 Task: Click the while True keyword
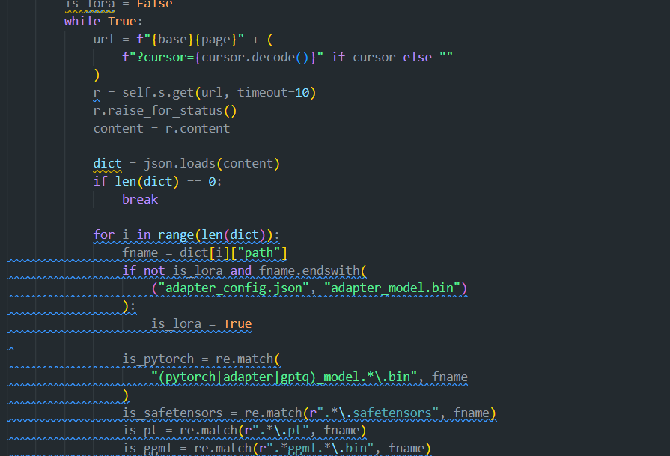82,21
